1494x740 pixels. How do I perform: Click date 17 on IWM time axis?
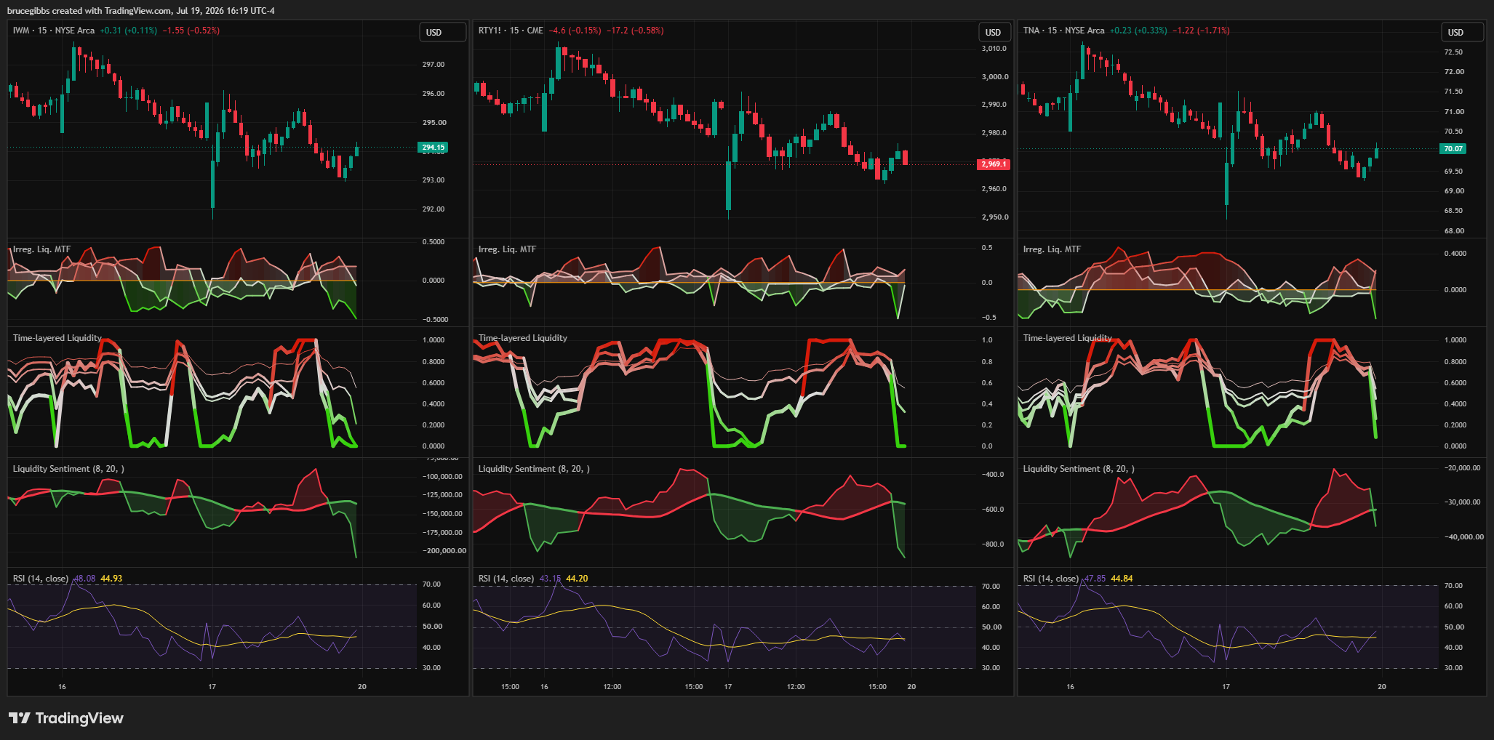point(212,687)
